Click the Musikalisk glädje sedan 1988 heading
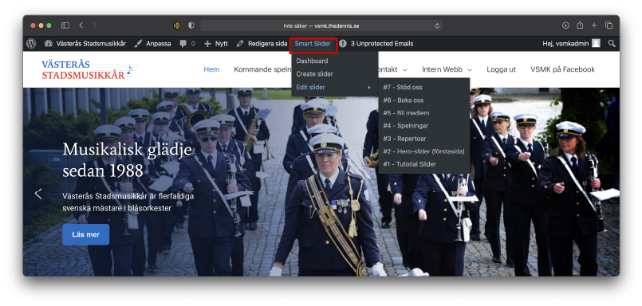The height and width of the screenshot is (306, 642). [x=128, y=160]
